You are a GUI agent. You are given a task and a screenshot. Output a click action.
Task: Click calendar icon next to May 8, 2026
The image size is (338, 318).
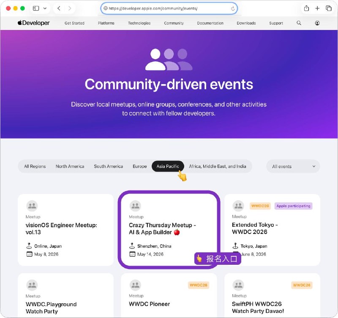29,254
